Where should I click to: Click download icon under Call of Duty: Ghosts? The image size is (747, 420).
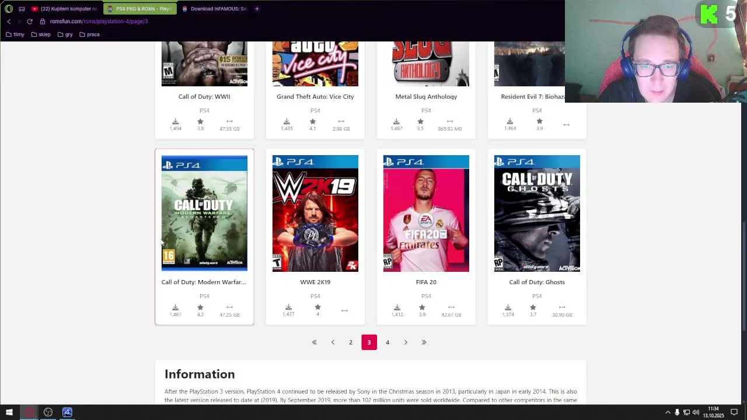[508, 307]
